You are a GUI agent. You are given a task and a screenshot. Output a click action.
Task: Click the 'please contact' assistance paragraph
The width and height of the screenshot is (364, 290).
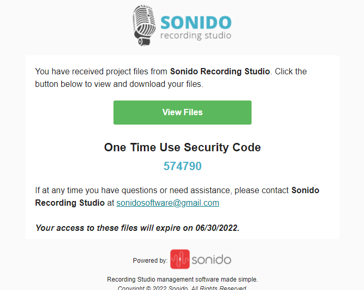click(x=177, y=197)
